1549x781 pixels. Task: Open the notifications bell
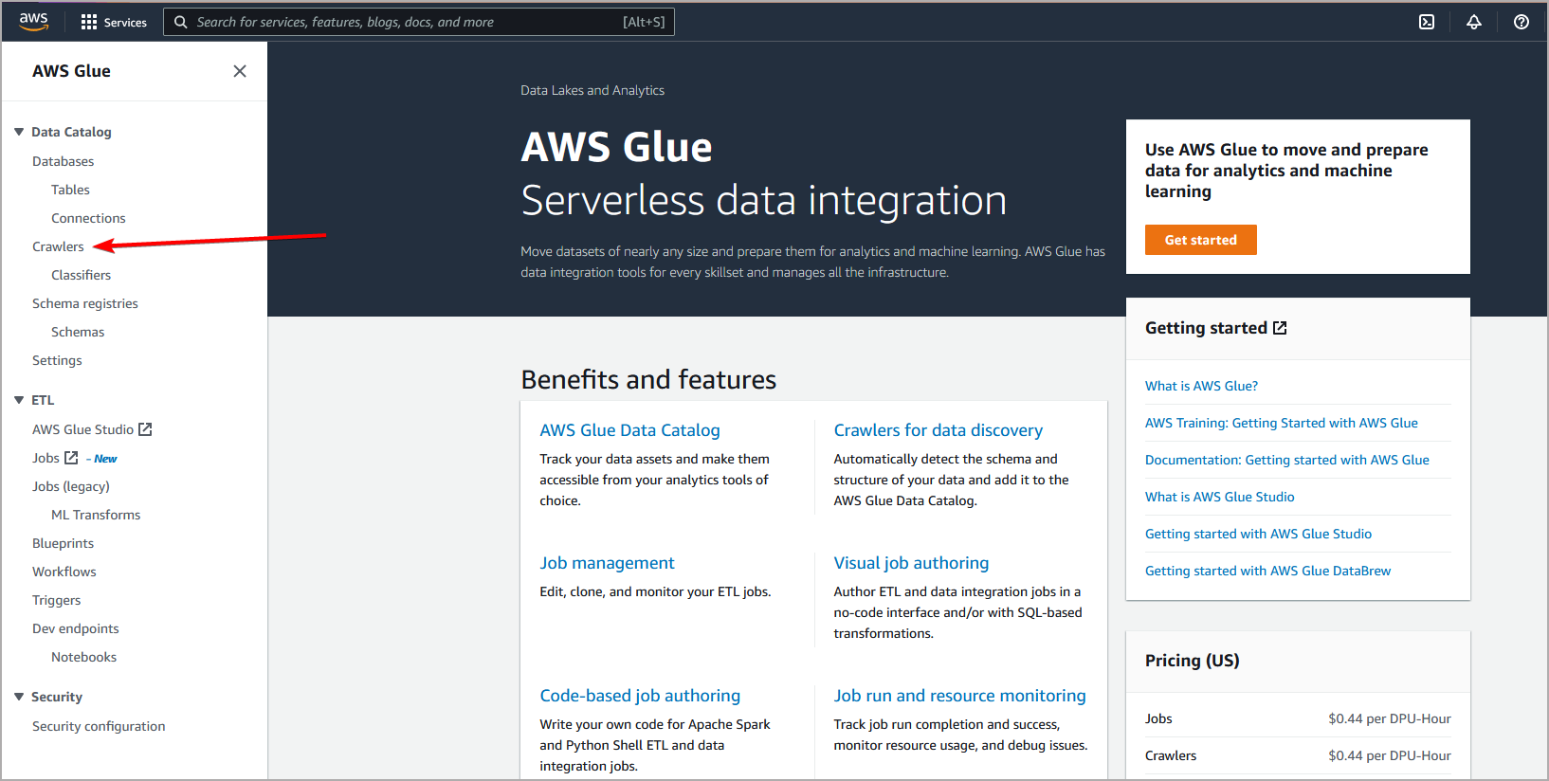(x=1473, y=22)
